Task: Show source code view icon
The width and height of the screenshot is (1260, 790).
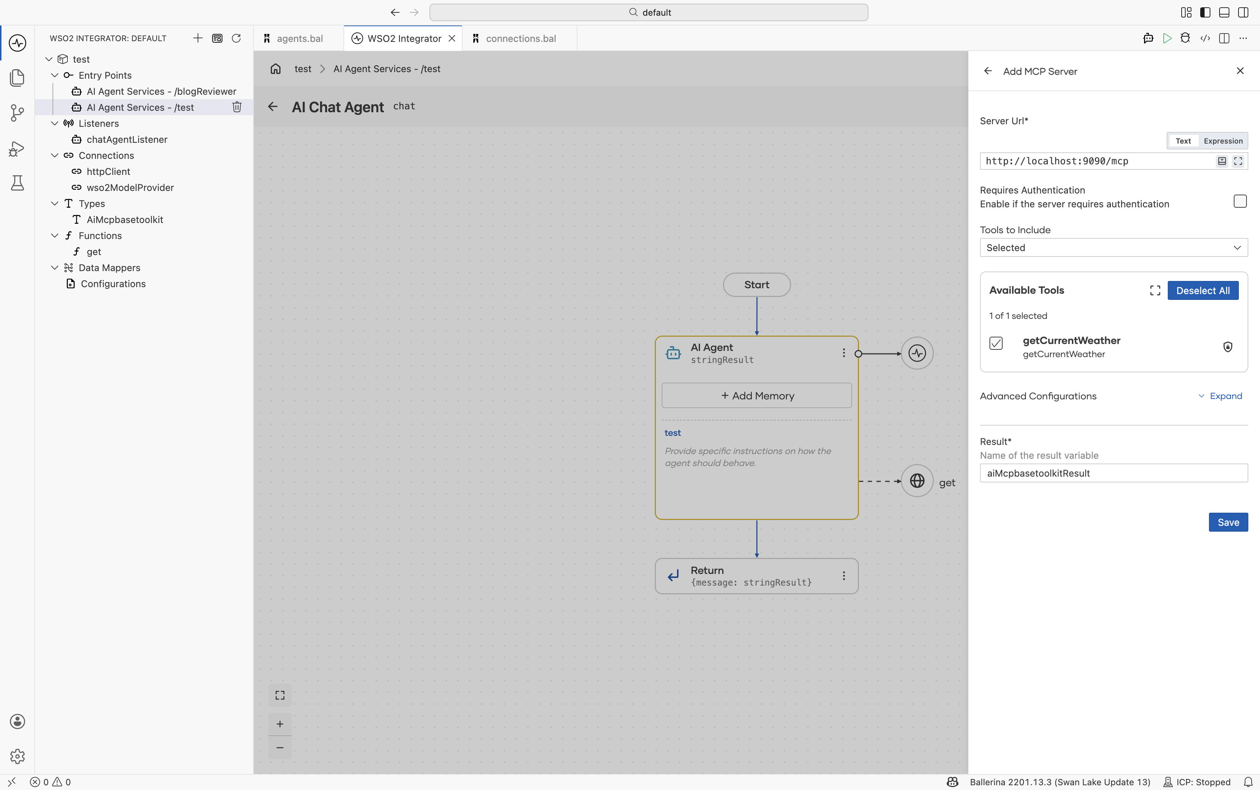Action: pos(1205,38)
